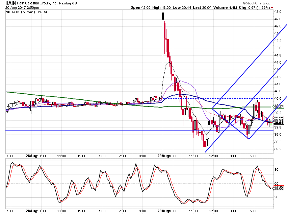This screenshot has height=214, width=287.
Task: Click the 50 level label on the oscillator
Action: (x=277, y=183)
